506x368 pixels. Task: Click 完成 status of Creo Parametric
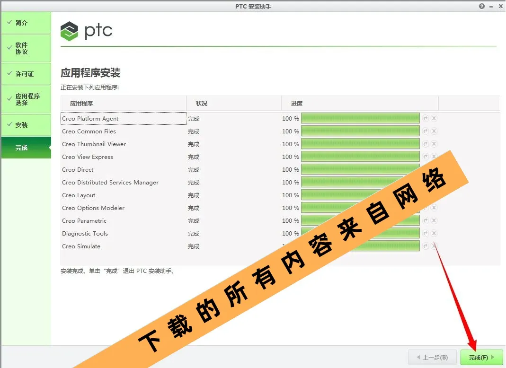pyautogui.click(x=194, y=221)
